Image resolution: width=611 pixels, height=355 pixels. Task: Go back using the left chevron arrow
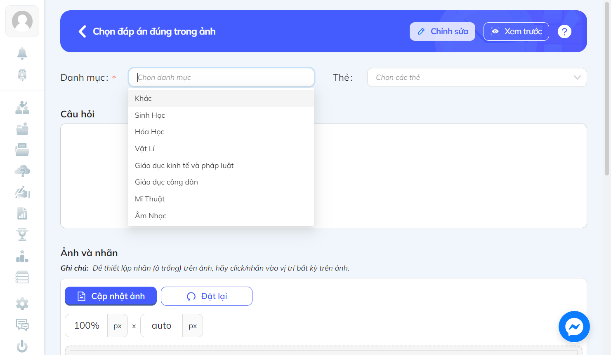(83, 31)
